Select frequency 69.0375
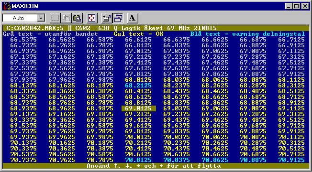The image size is (312, 172). (x=177, y=108)
